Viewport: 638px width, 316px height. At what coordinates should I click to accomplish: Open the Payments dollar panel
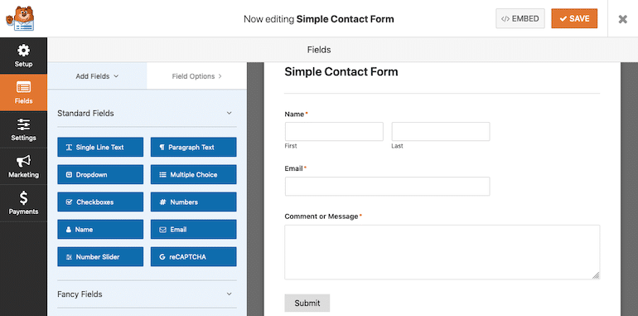23,203
